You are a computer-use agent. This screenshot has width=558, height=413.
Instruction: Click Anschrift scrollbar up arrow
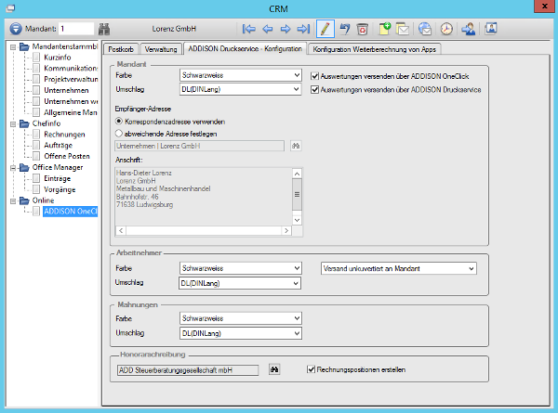point(298,174)
